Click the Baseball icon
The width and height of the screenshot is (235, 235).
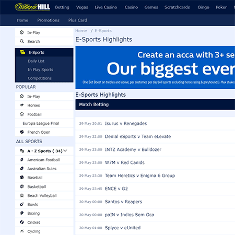[x=22, y=178]
